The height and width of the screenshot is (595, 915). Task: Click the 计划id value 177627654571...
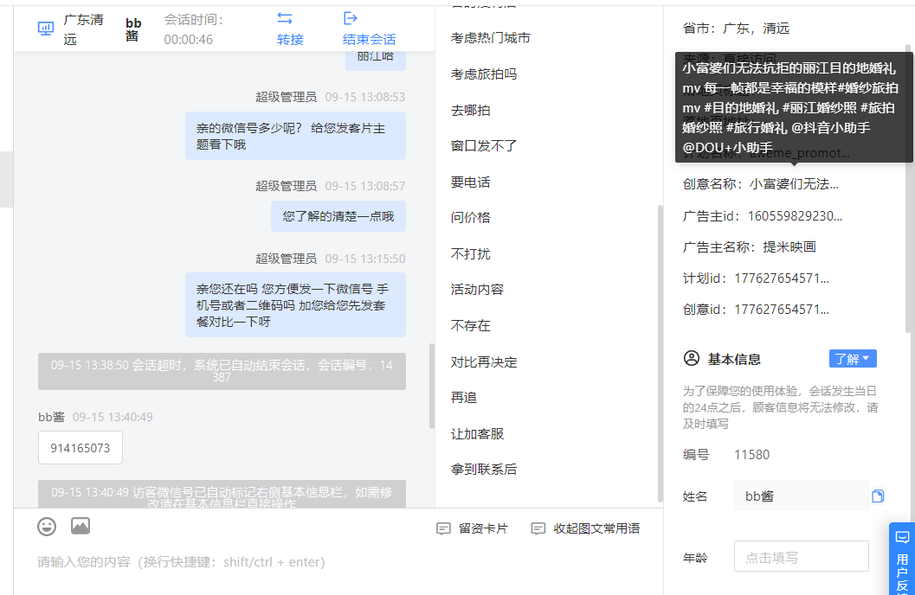(x=782, y=278)
